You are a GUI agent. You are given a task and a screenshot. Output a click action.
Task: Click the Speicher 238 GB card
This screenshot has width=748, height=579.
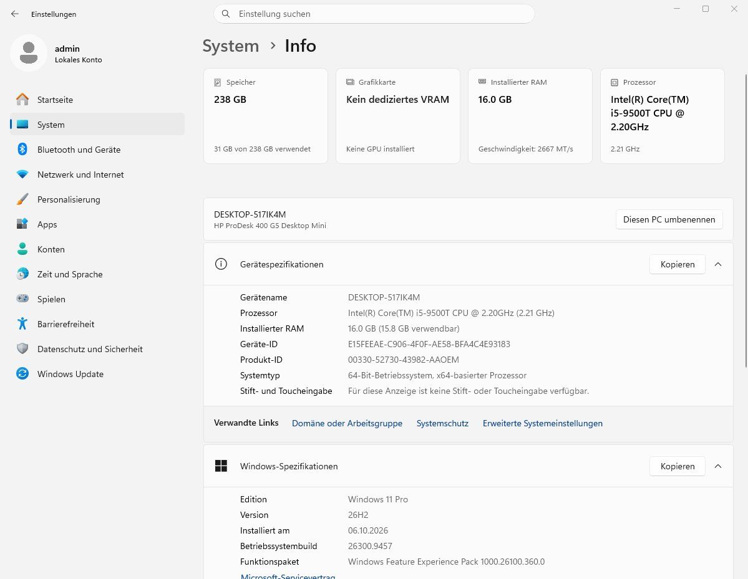[266, 116]
